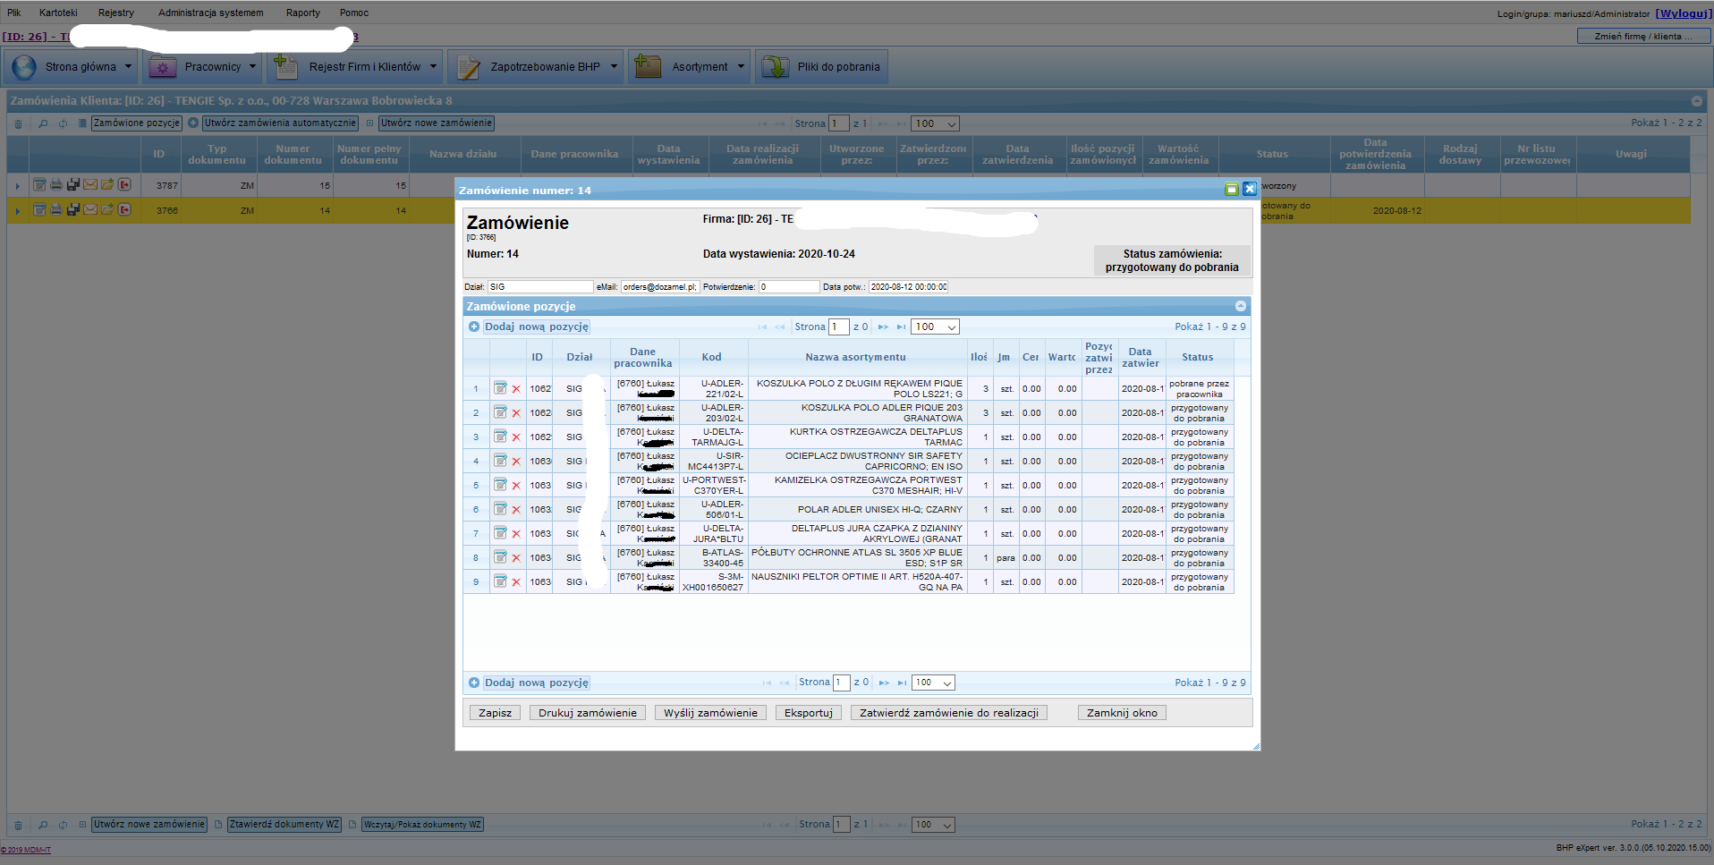Print order 3787 in background list
The image size is (1714, 865).
pos(56,184)
